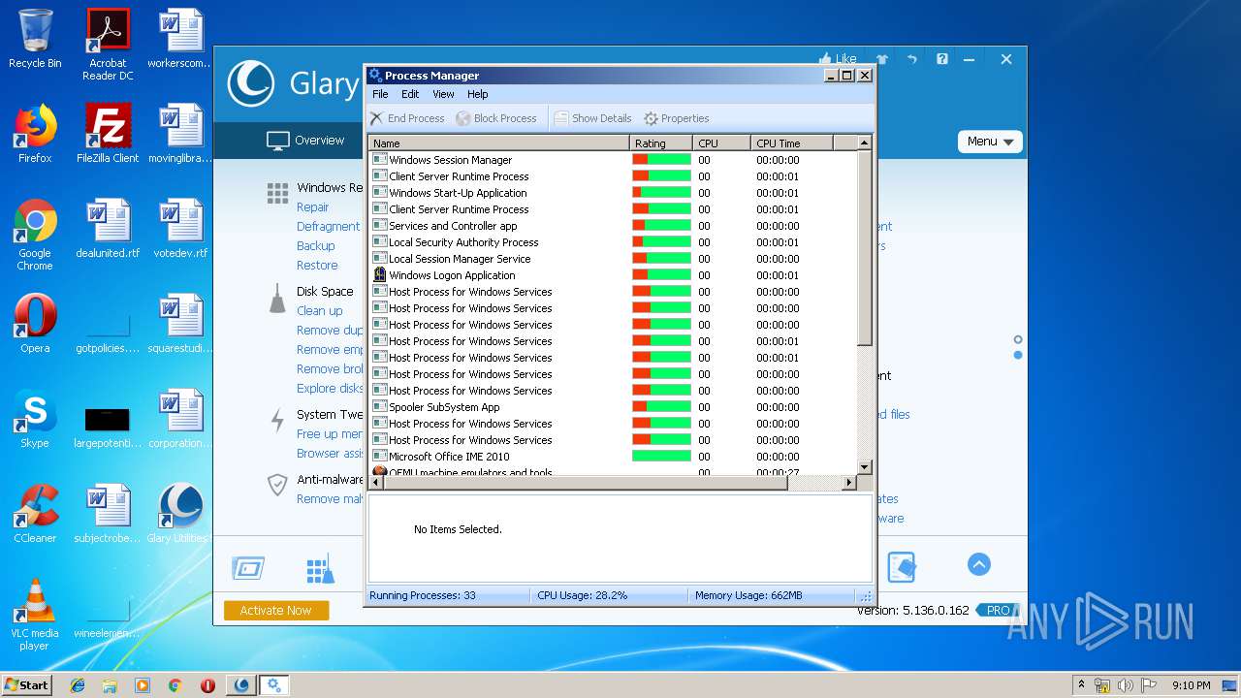1241x698 pixels.
Task: Click the Start button
Action: 26,685
